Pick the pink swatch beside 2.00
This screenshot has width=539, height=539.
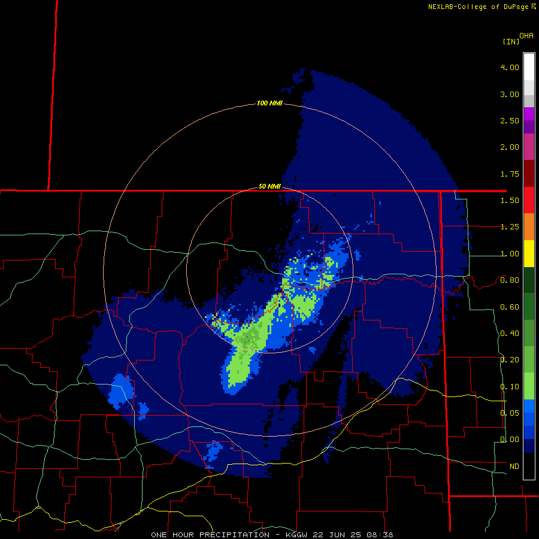529,147
